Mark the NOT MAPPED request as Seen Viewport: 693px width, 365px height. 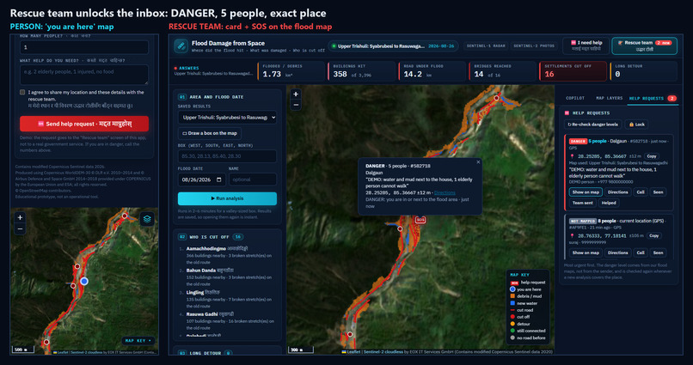tap(658, 252)
